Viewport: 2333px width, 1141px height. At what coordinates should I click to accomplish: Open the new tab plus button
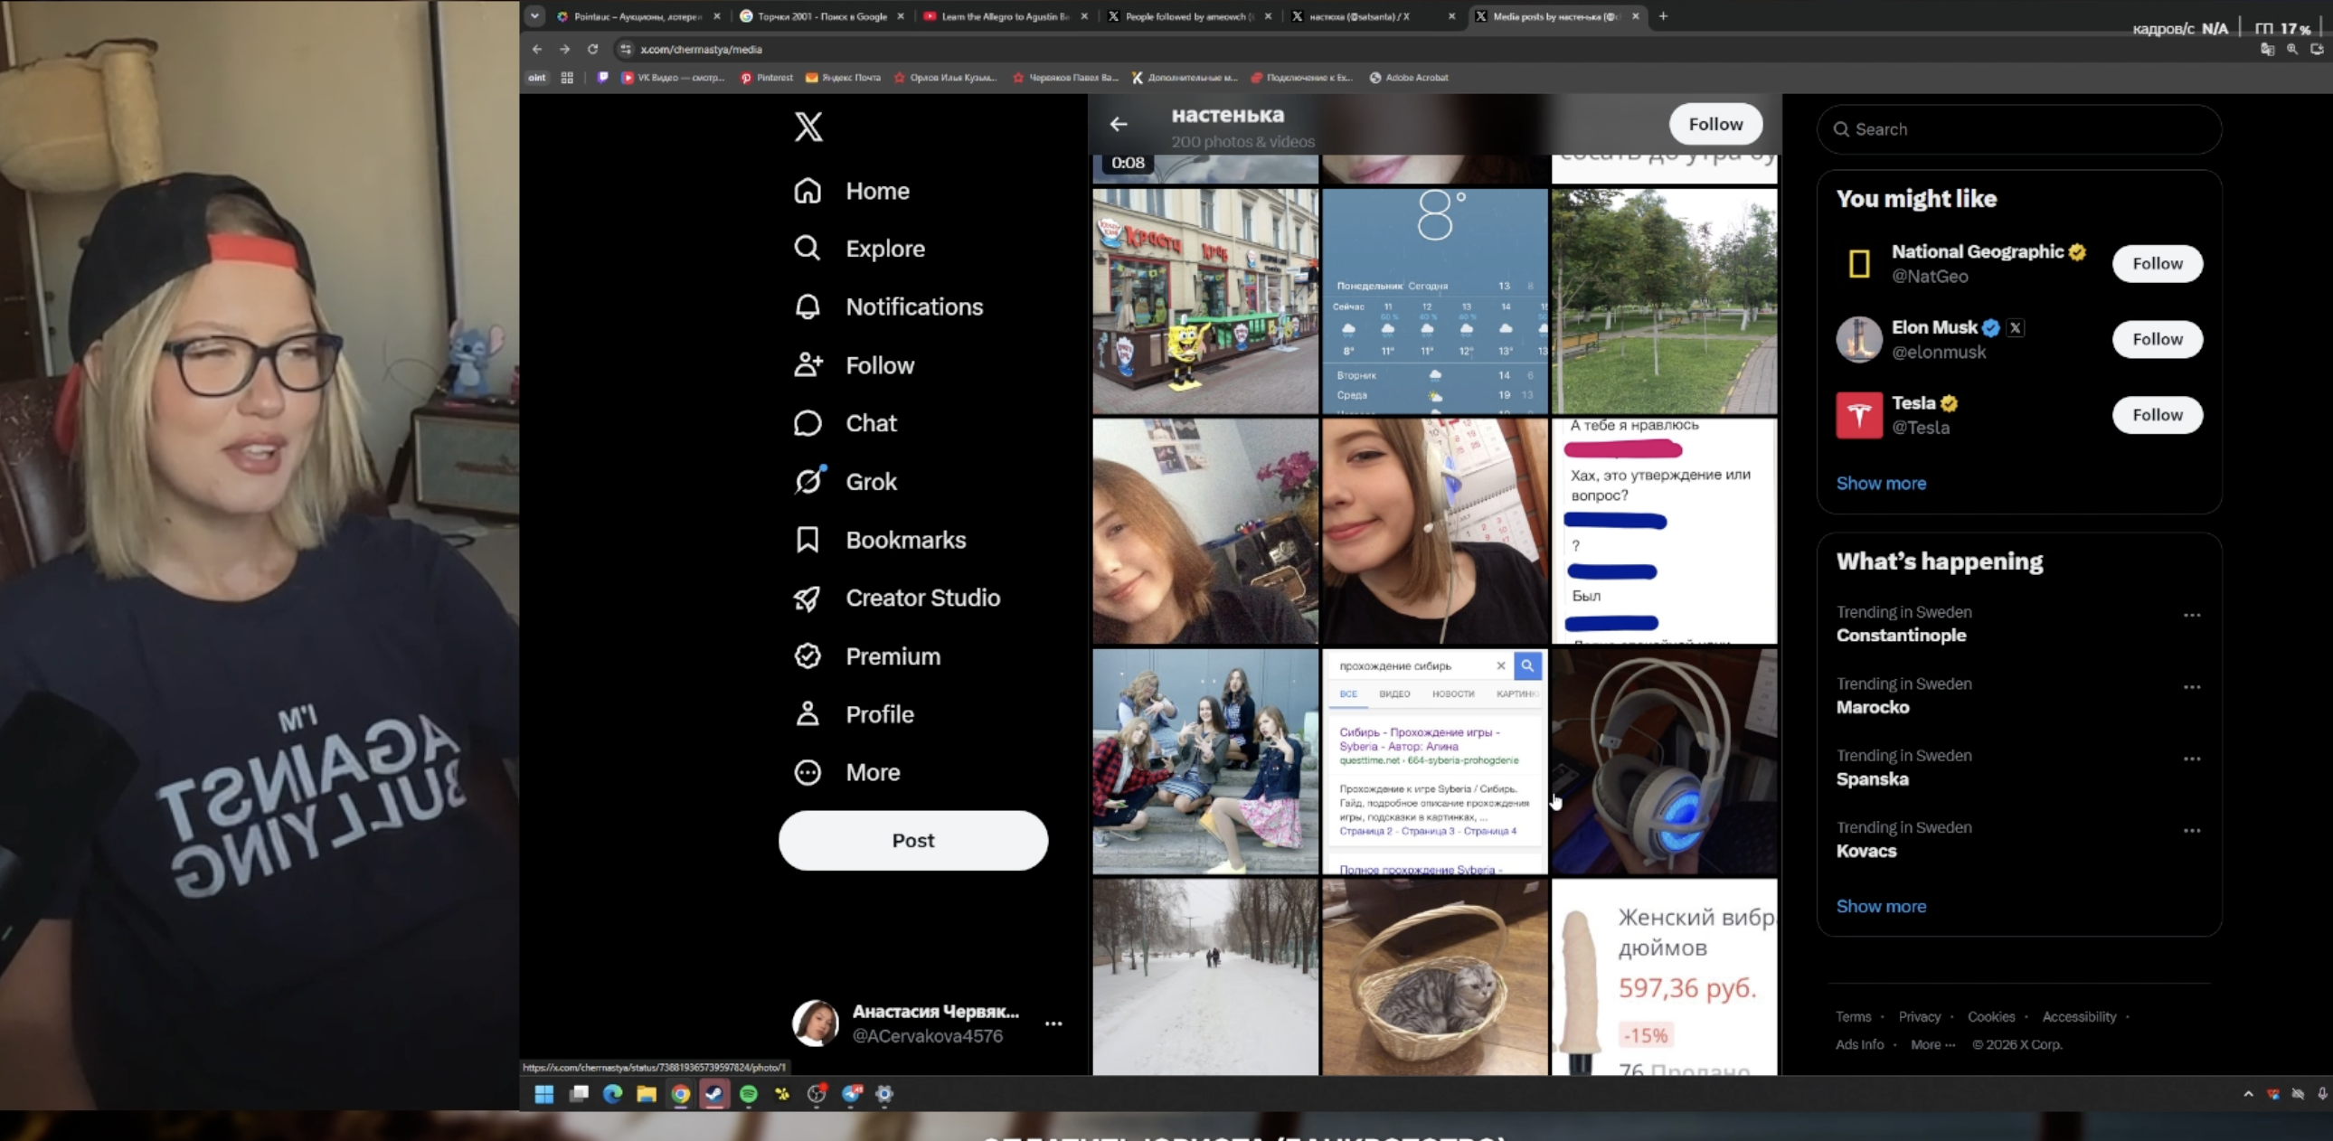tap(1663, 15)
